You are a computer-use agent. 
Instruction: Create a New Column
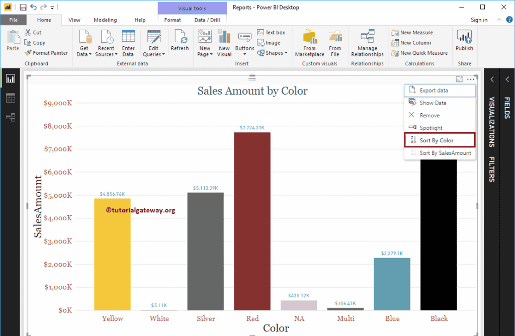411,43
